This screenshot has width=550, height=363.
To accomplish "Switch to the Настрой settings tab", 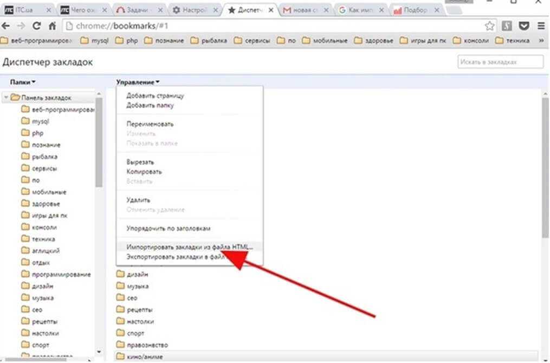I will click(x=195, y=10).
